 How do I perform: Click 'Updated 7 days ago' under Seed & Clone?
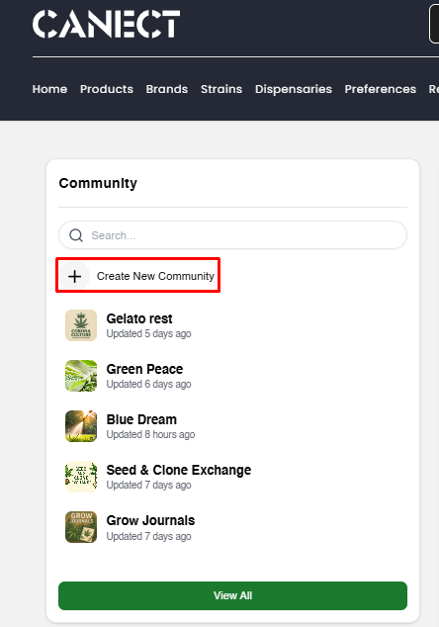[148, 485]
